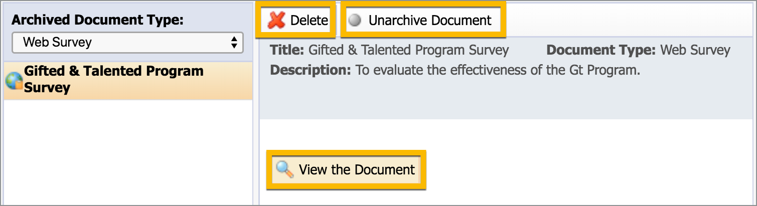Click the Document Type: Web Survey text

click(x=638, y=50)
